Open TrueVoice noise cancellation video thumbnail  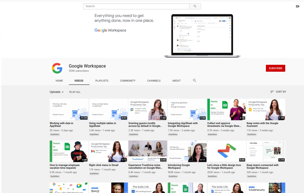coord(148,151)
